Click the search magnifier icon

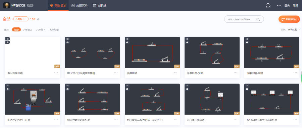(258, 19)
